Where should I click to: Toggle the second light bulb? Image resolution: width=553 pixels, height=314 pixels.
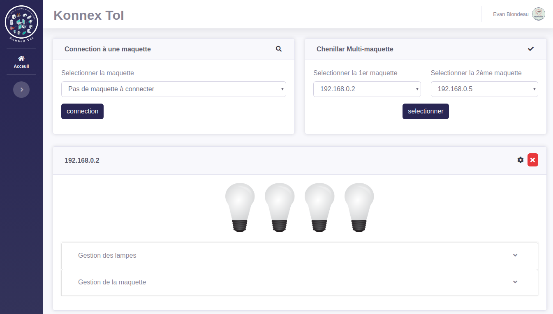point(280,208)
